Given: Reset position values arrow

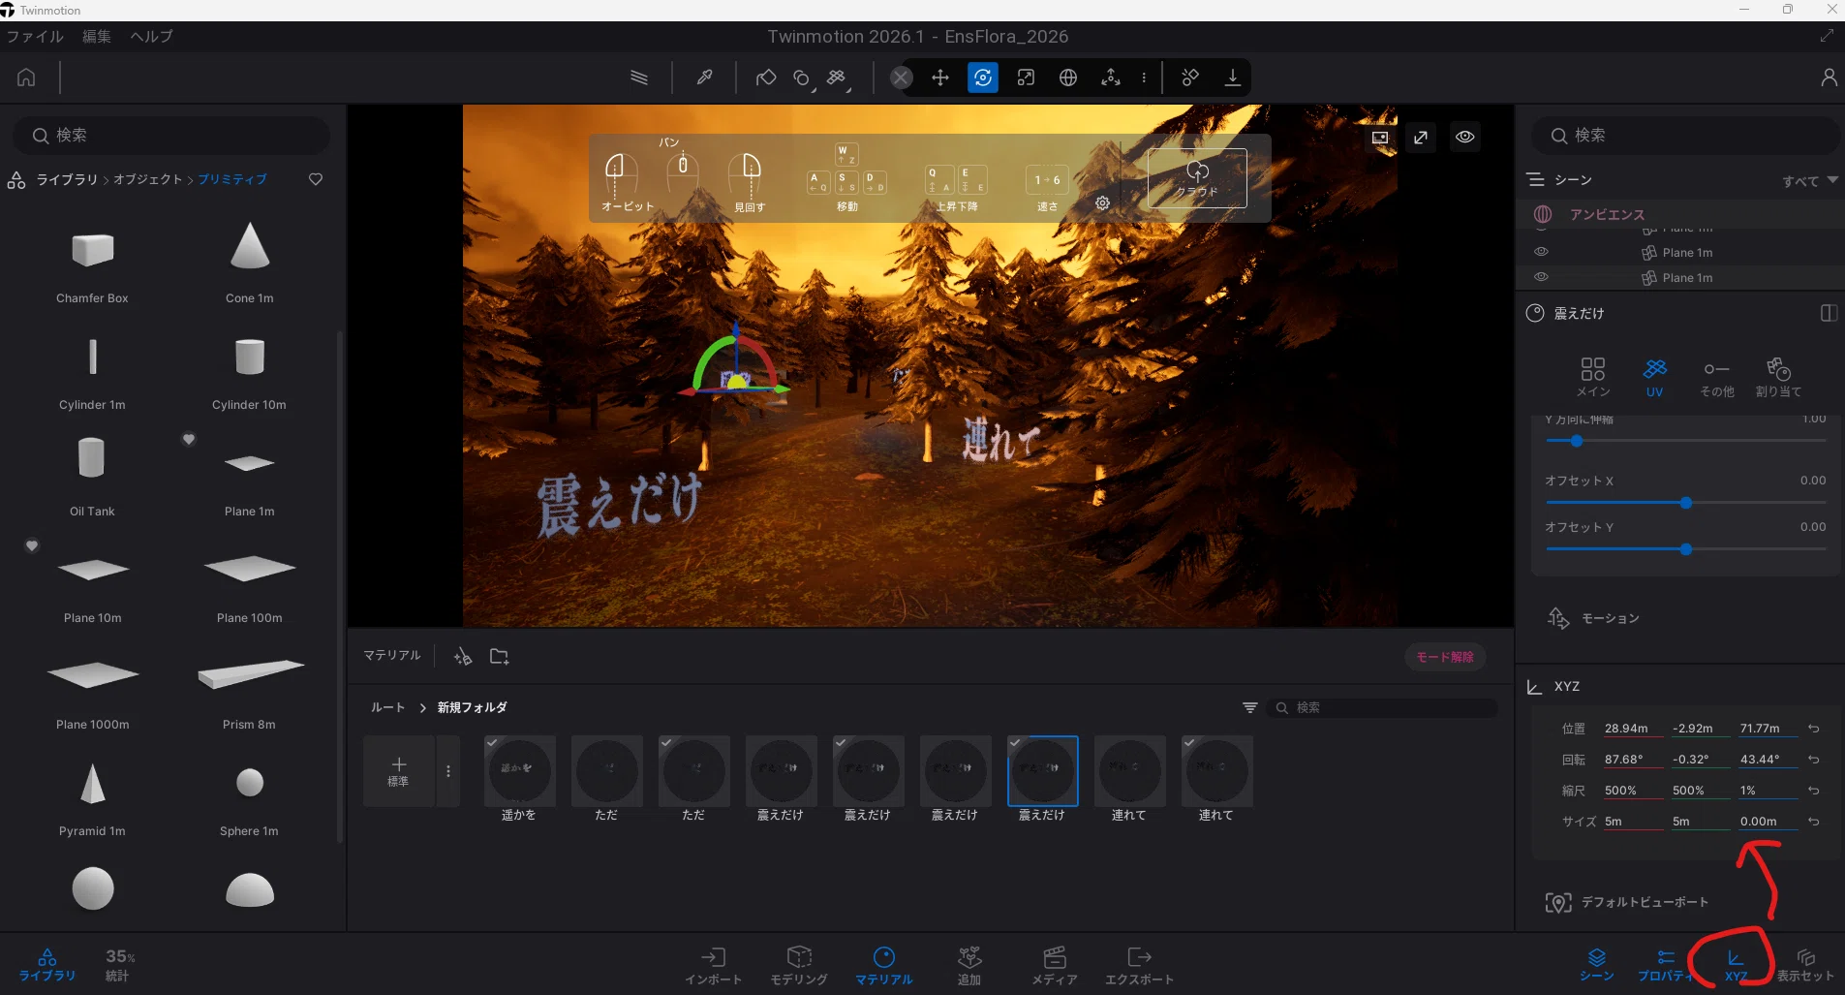Looking at the screenshot, I should coord(1814,729).
